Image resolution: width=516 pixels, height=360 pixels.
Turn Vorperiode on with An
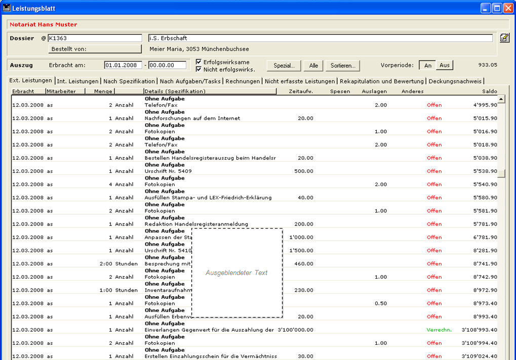tap(428, 65)
